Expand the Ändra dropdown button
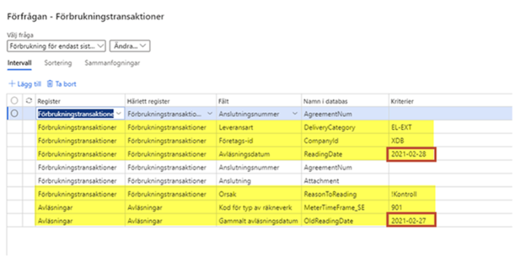515x257 pixels. point(130,46)
